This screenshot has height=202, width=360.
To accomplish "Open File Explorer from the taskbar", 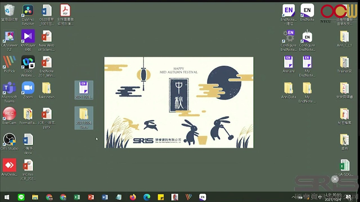I will coord(35,197).
